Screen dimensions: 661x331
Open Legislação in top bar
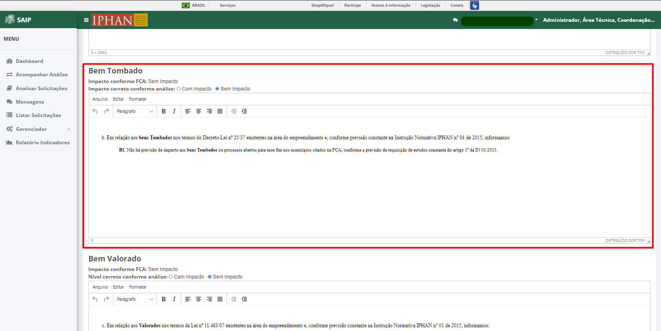pos(431,5)
